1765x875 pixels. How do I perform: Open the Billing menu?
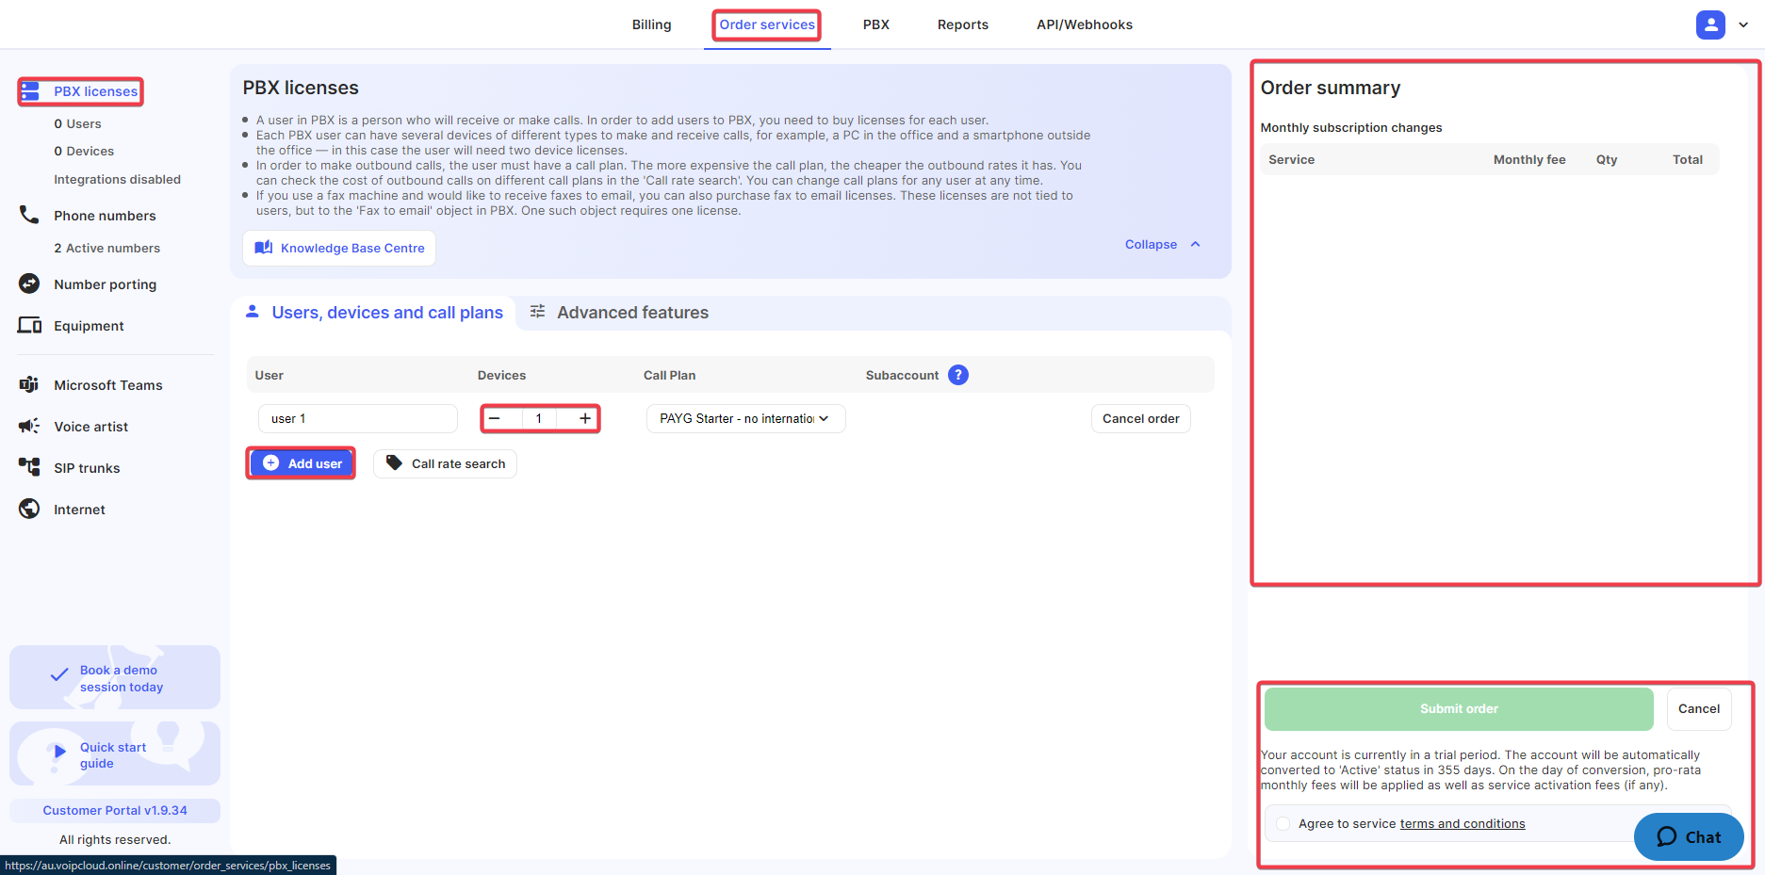coord(651,24)
